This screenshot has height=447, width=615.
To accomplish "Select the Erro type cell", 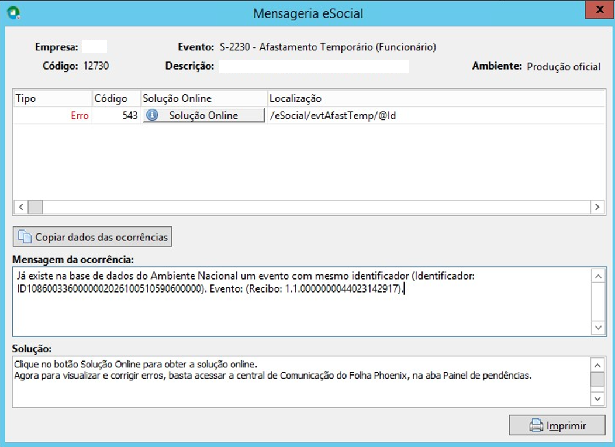I will pos(53,115).
